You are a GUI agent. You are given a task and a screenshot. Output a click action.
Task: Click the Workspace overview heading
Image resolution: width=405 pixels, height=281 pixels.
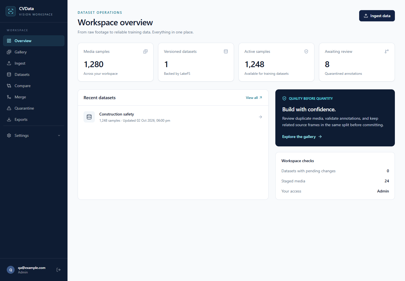tap(115, 22)
